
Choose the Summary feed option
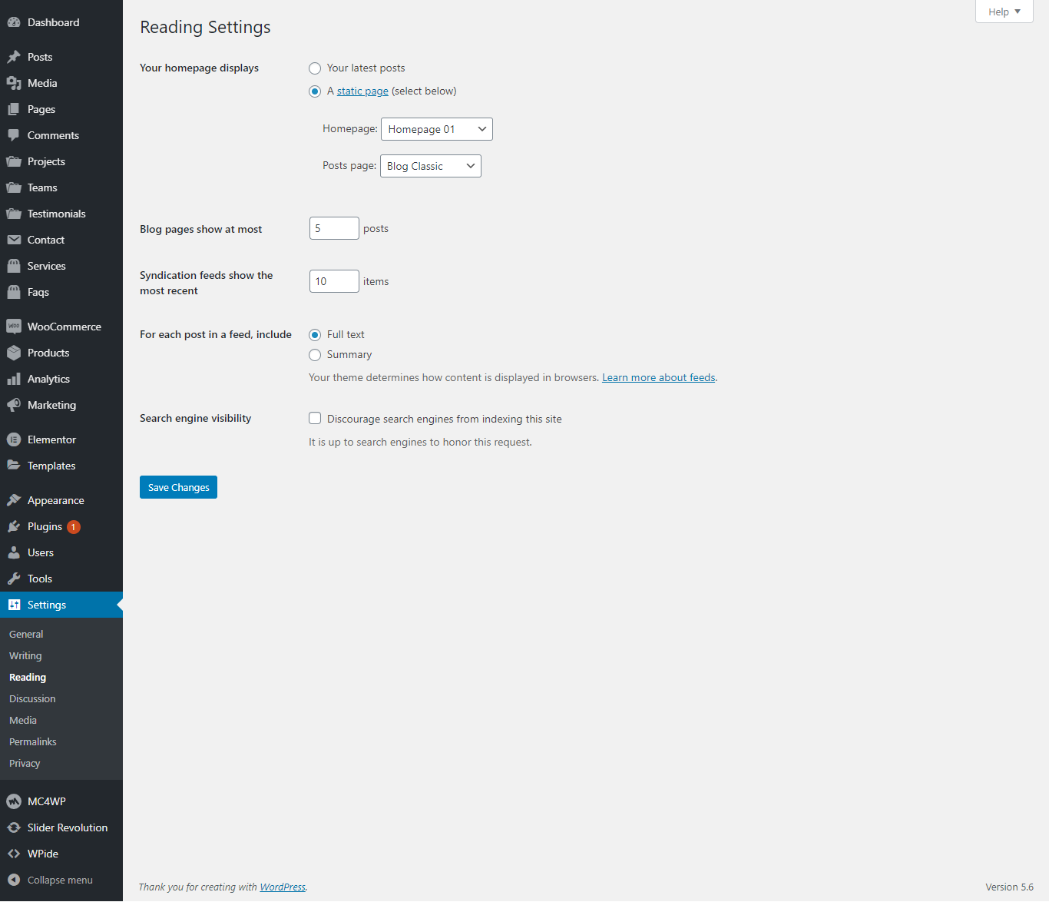coord(315,355)
